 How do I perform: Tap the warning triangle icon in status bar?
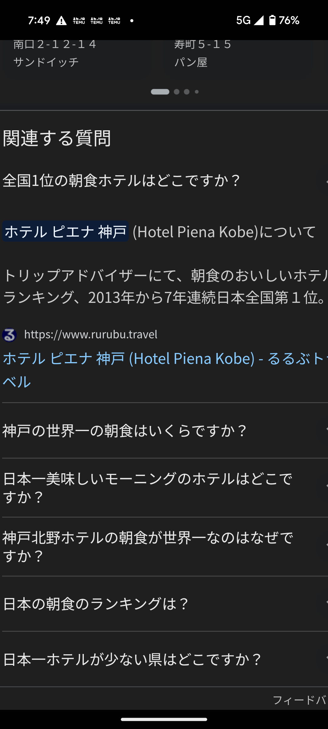click(61, 21)
